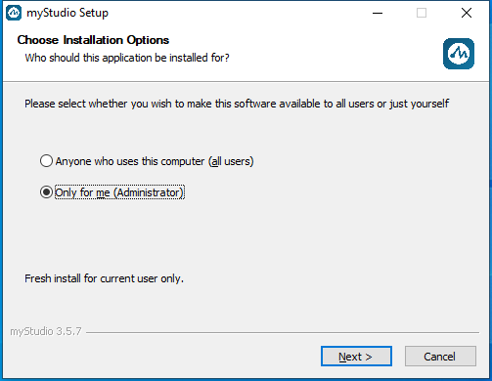Click the large myStudio logo in the header

pyautogui.click(x=459, y=54)
